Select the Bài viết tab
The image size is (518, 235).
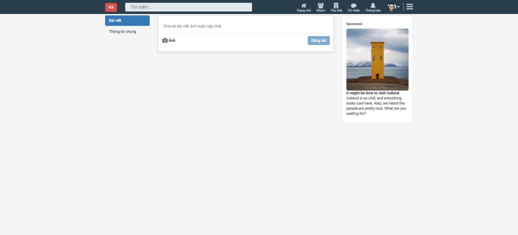(x=127, y=20)
